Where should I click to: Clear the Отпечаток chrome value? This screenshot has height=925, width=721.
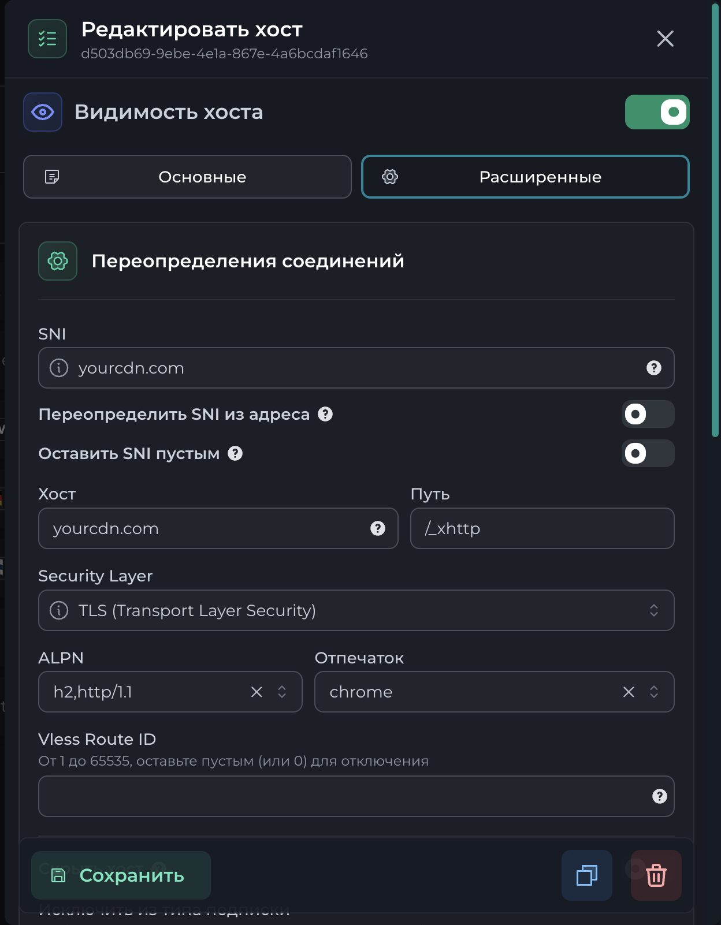tap(629, 692)
